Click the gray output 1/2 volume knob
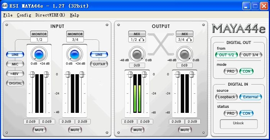The image size is (270, 140). (x=137, y=54)
